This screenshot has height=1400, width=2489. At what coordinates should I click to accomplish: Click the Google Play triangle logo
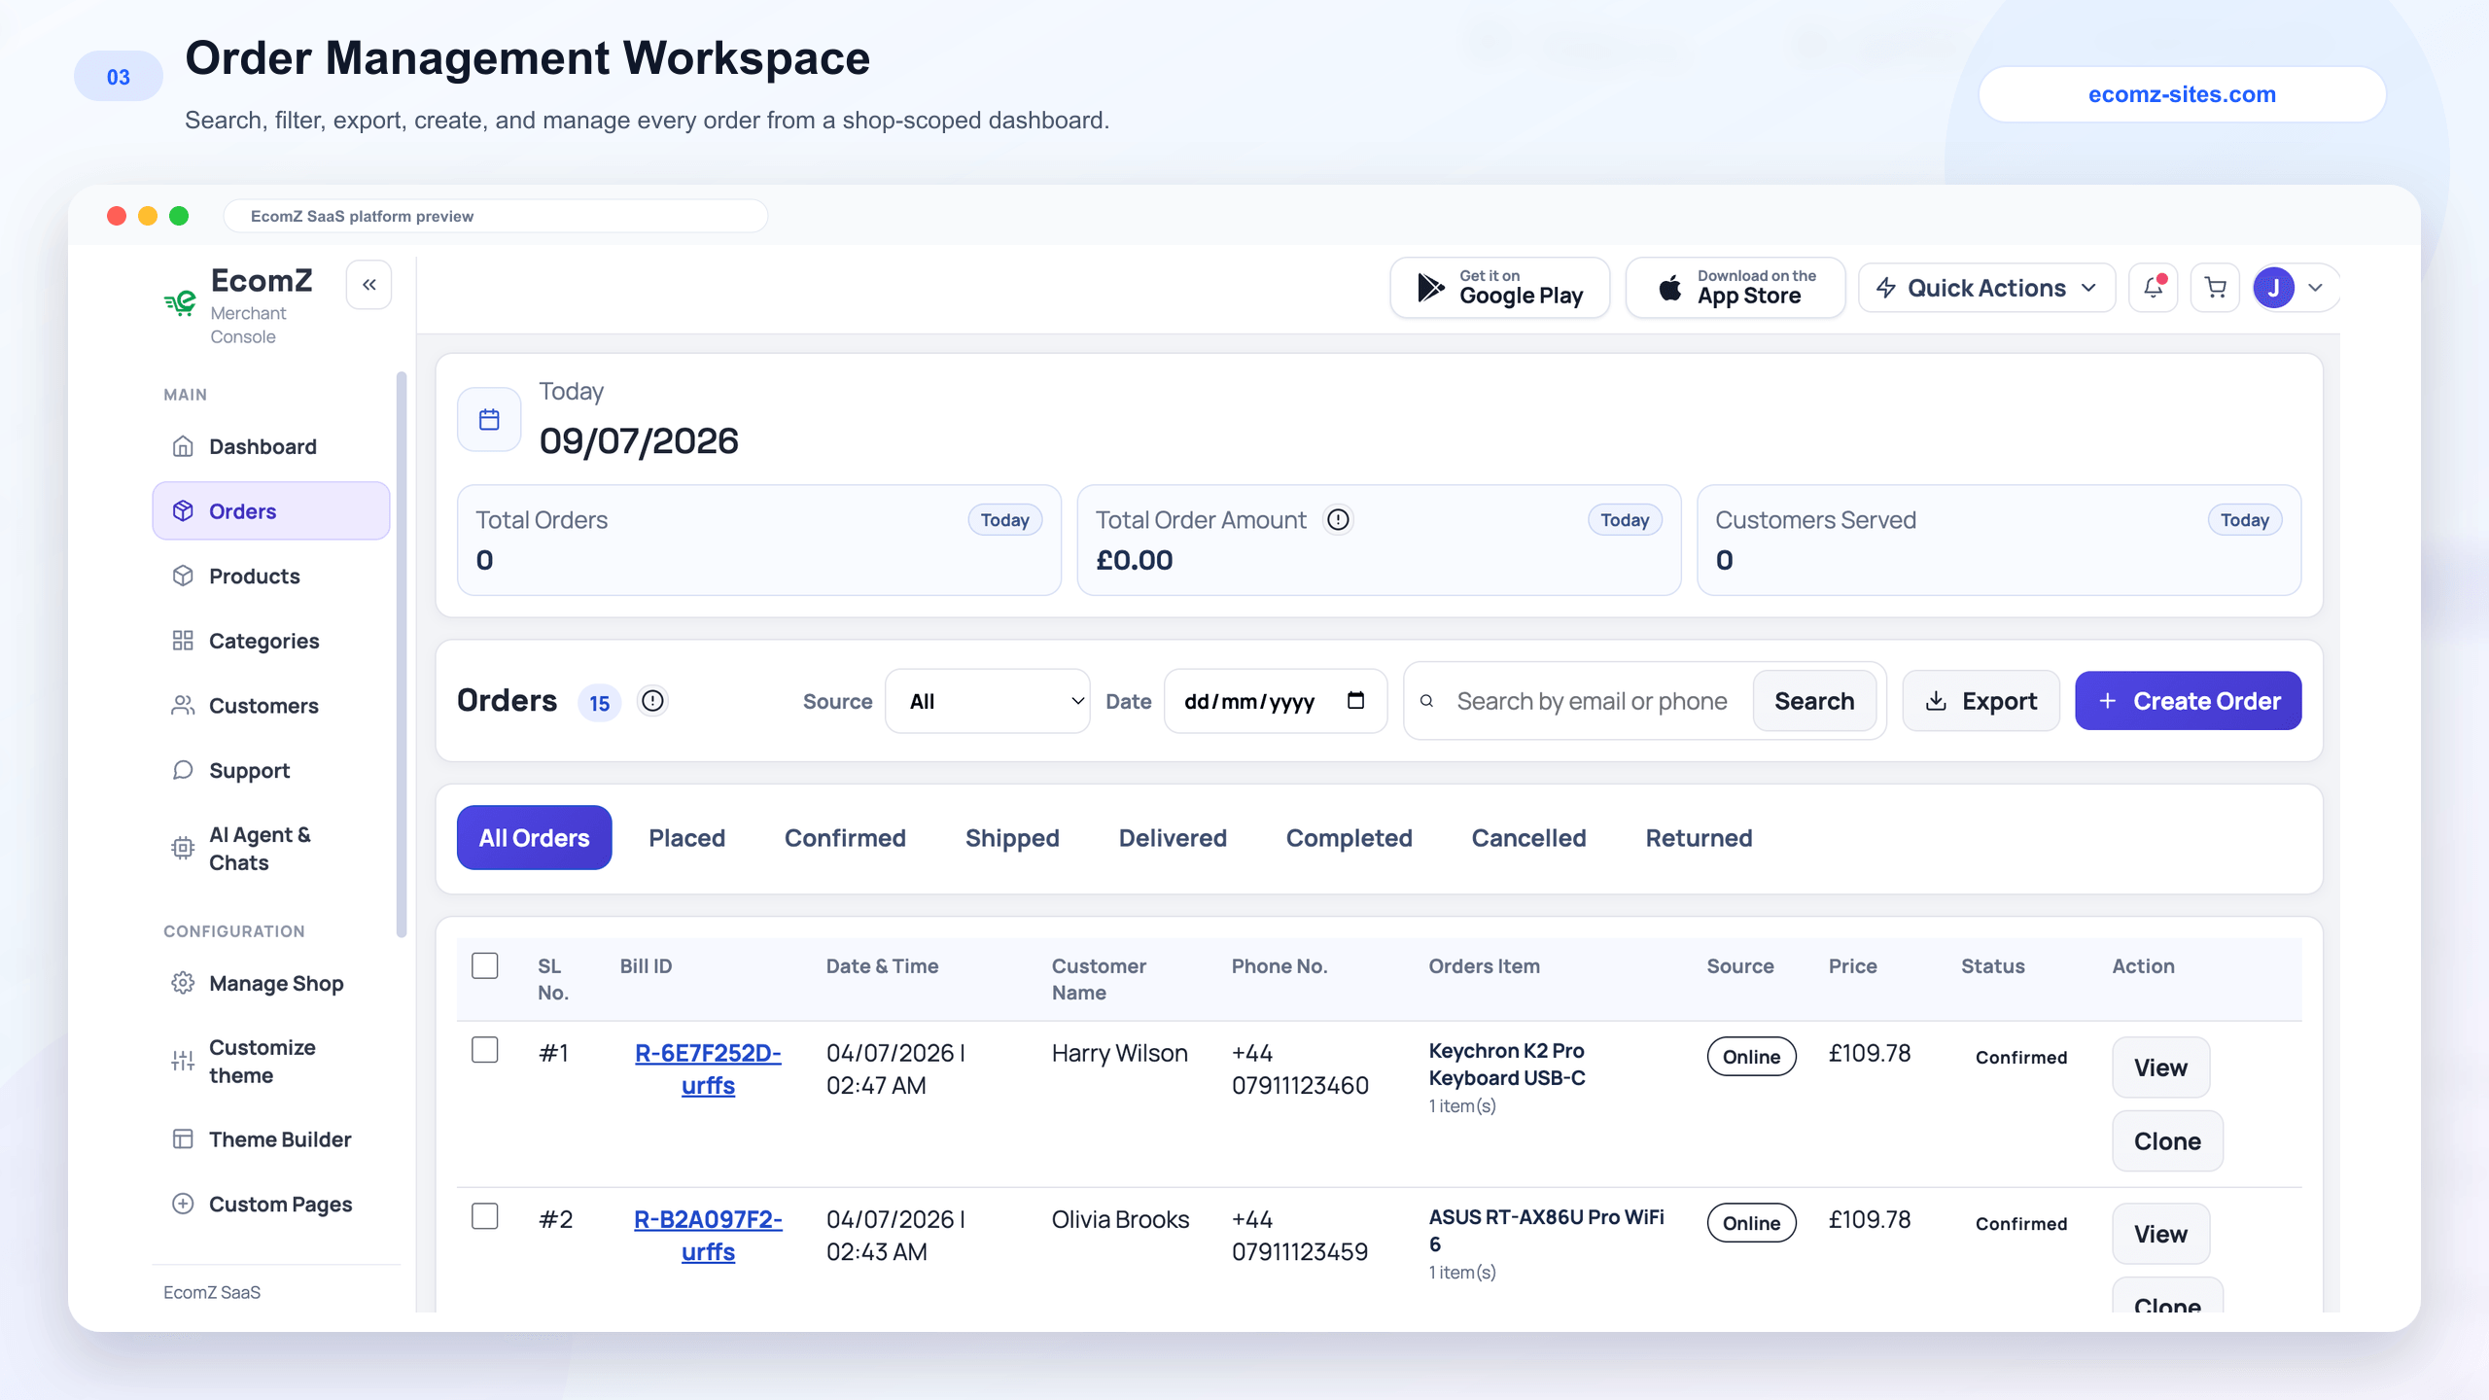pos(1430,288)
